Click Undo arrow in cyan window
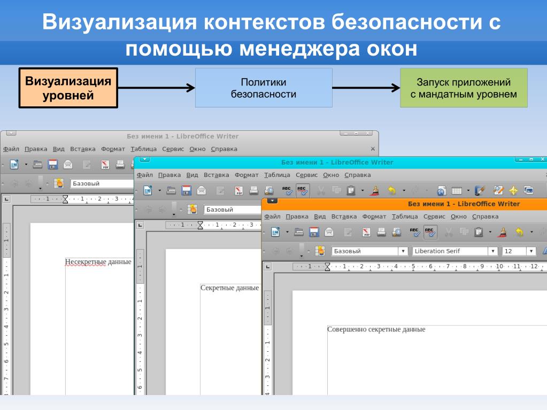 [392, 190]
